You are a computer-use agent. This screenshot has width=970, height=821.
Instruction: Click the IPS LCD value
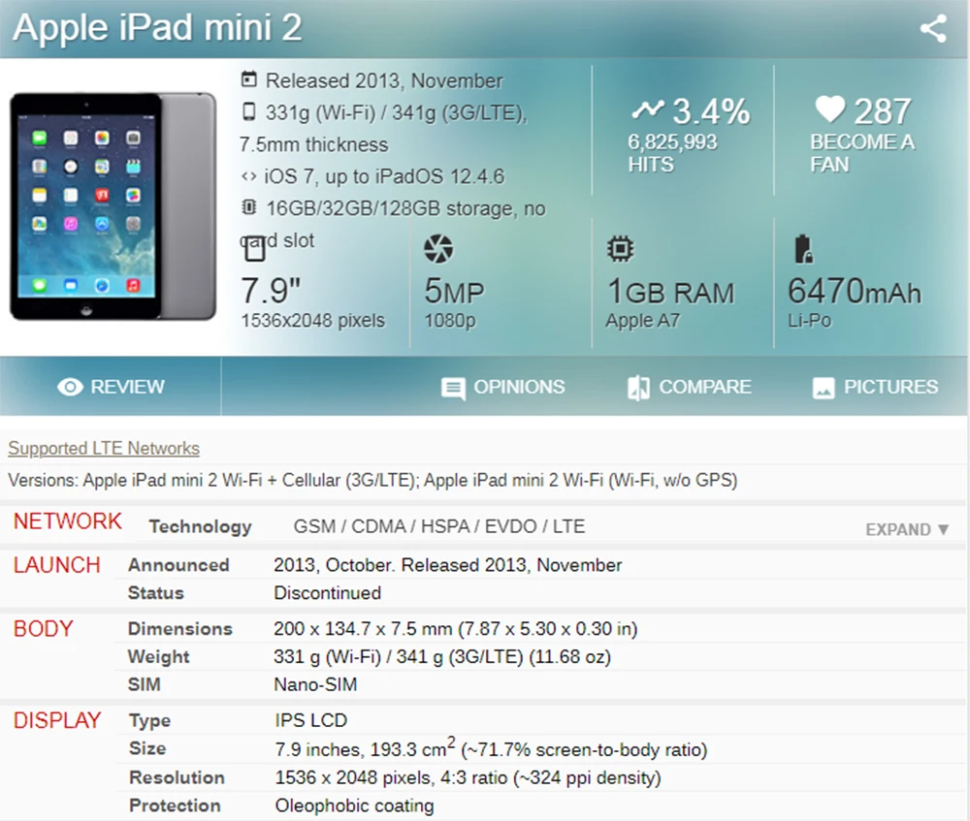click(x=310, y=720)
